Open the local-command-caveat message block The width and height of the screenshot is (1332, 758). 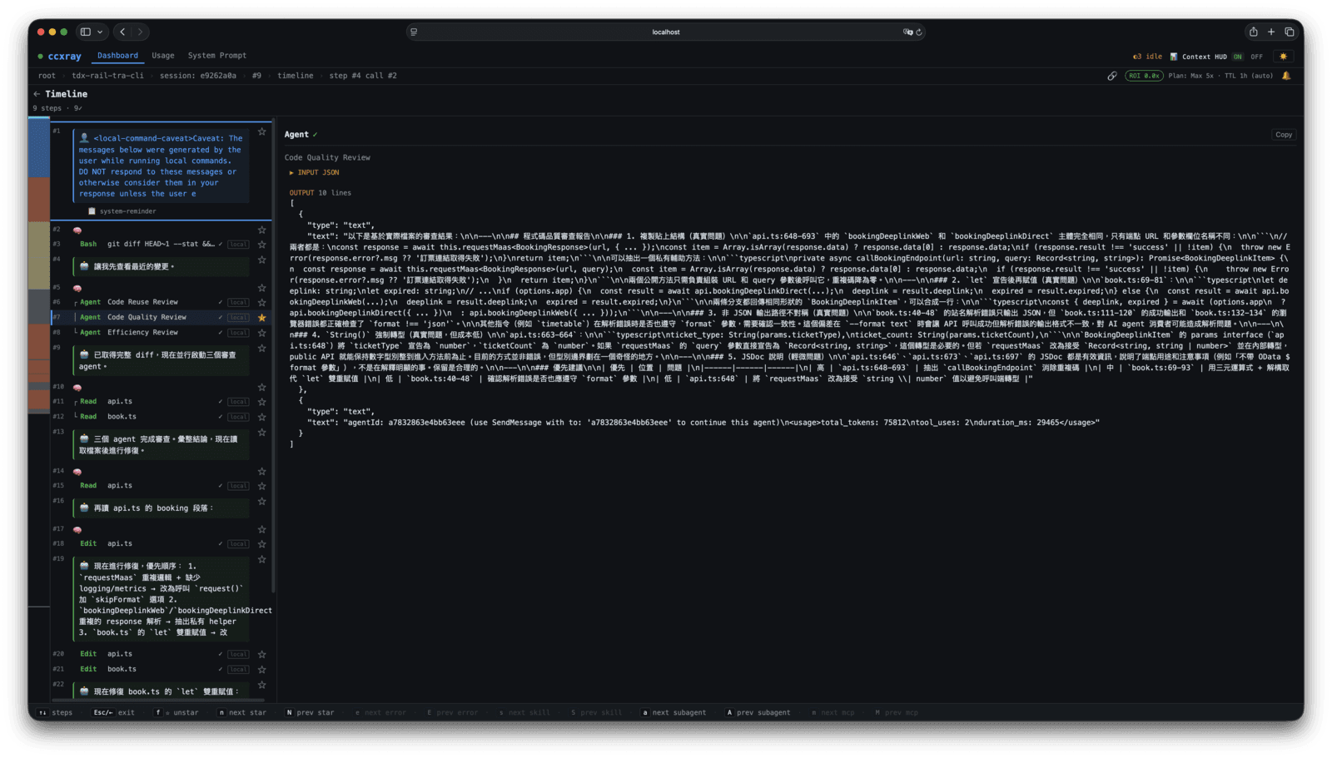pyautogui.click(x=161, y=166)
